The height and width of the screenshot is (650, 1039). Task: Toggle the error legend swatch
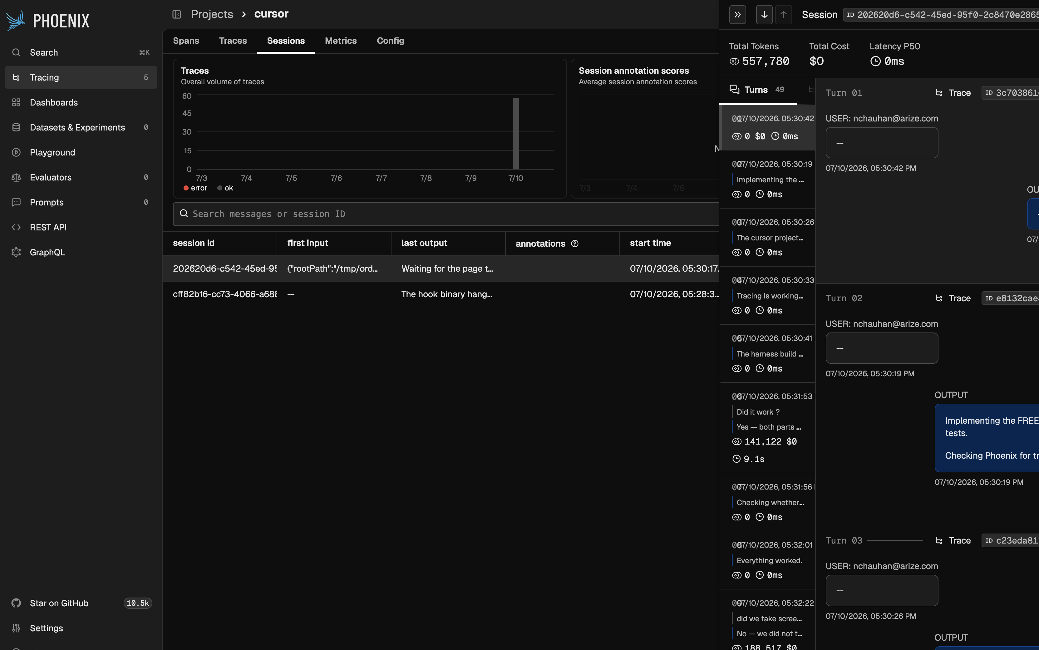pos(186,188)
